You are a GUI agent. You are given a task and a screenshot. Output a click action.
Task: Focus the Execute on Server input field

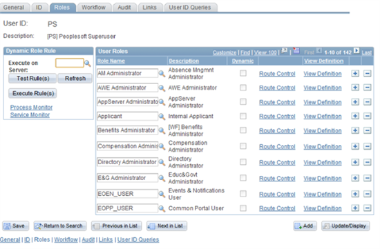click(70, 63)
